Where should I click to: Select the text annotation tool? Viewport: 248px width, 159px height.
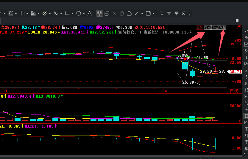point(90,13)
